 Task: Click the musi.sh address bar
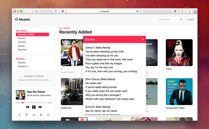(104, 11)
